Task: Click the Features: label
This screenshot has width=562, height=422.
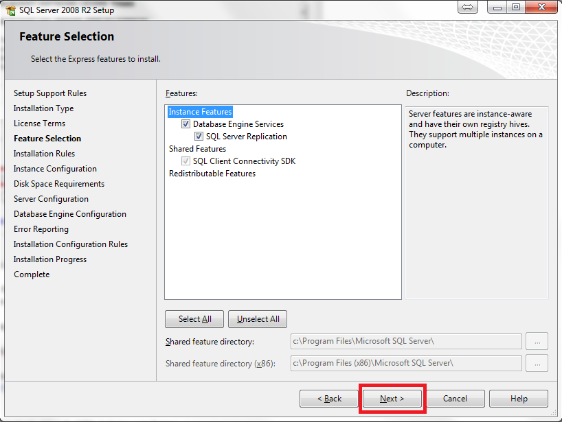Action: [181, 93]
